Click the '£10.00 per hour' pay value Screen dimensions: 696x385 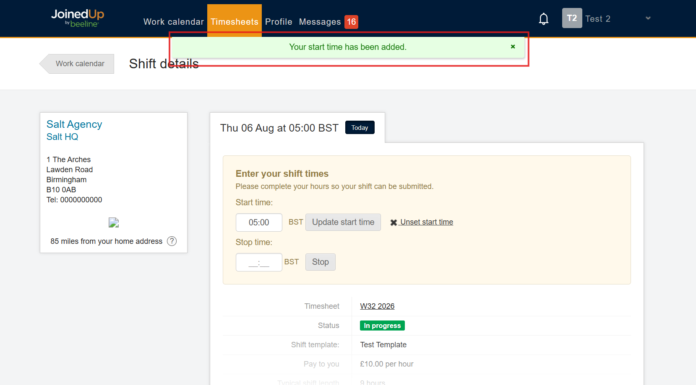point(387,364)
